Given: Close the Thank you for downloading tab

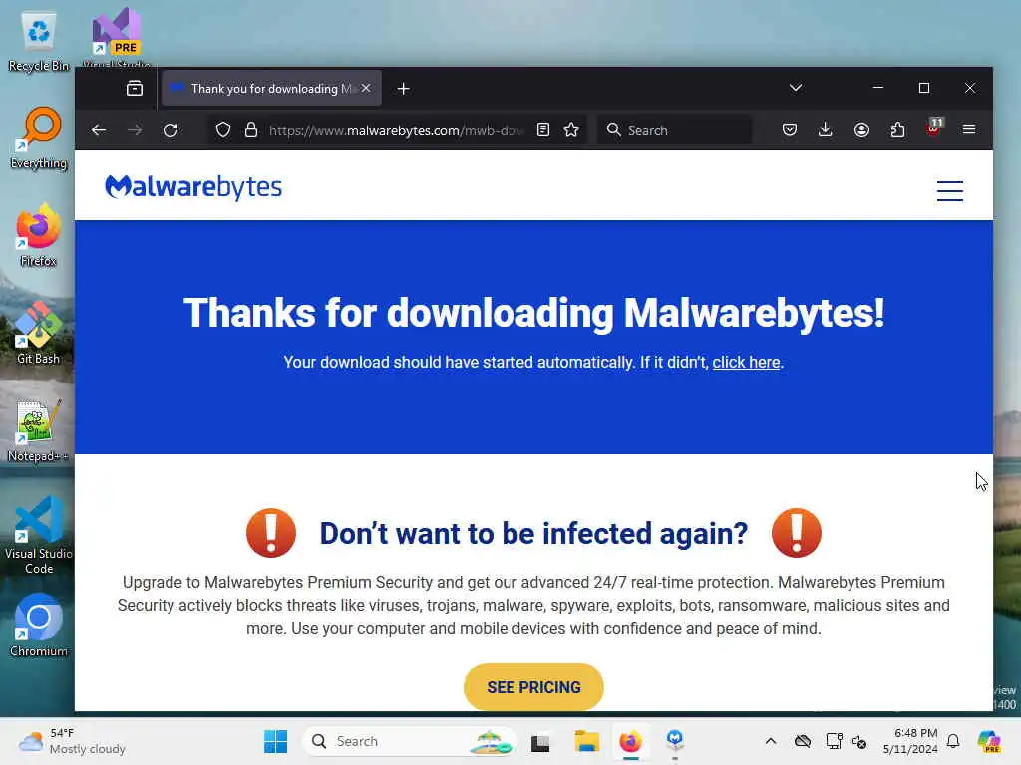Looking at the screenshot, I should pyautogui.click(x=366, y=88).
